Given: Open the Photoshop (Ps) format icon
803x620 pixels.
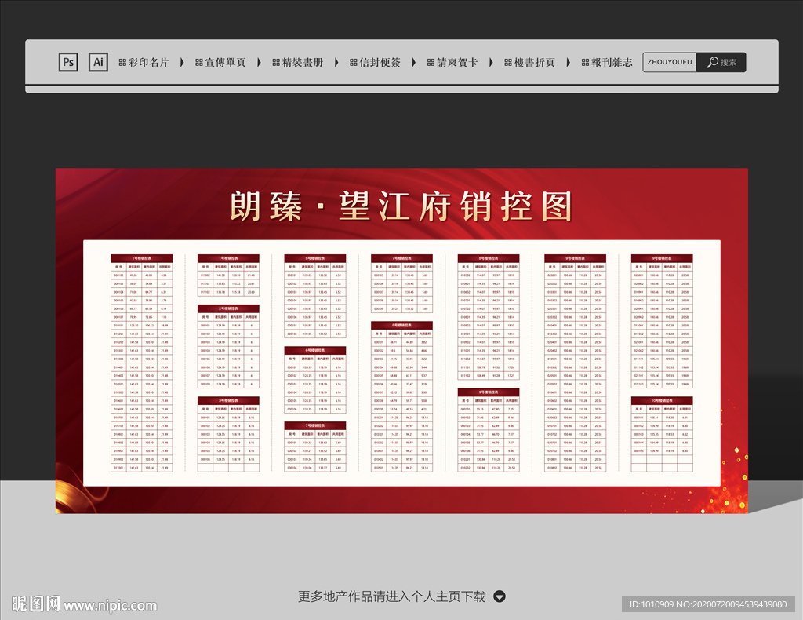Looking at the screenshot, I should click(x=68, y=62).
